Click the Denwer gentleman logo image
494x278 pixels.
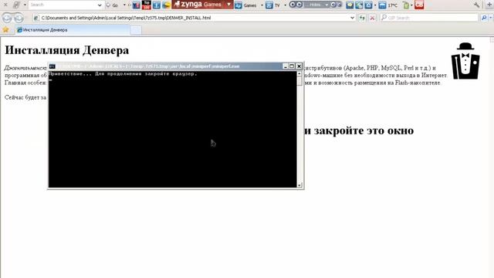point(465,60)
